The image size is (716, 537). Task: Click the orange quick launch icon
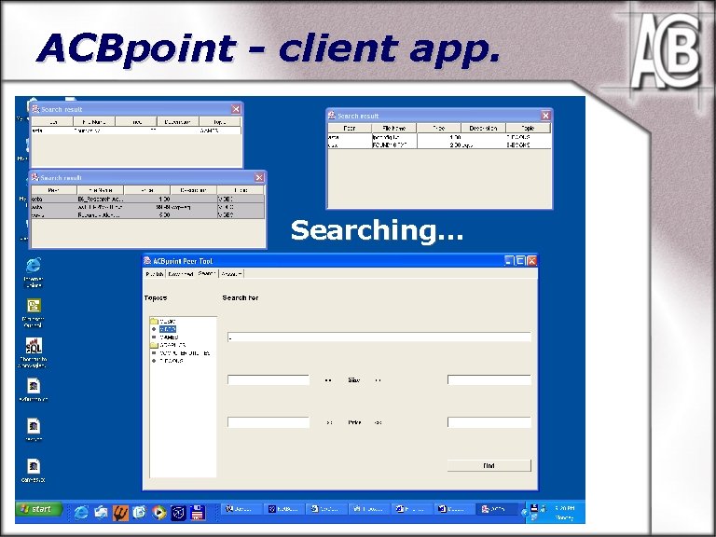click(120, 513)
